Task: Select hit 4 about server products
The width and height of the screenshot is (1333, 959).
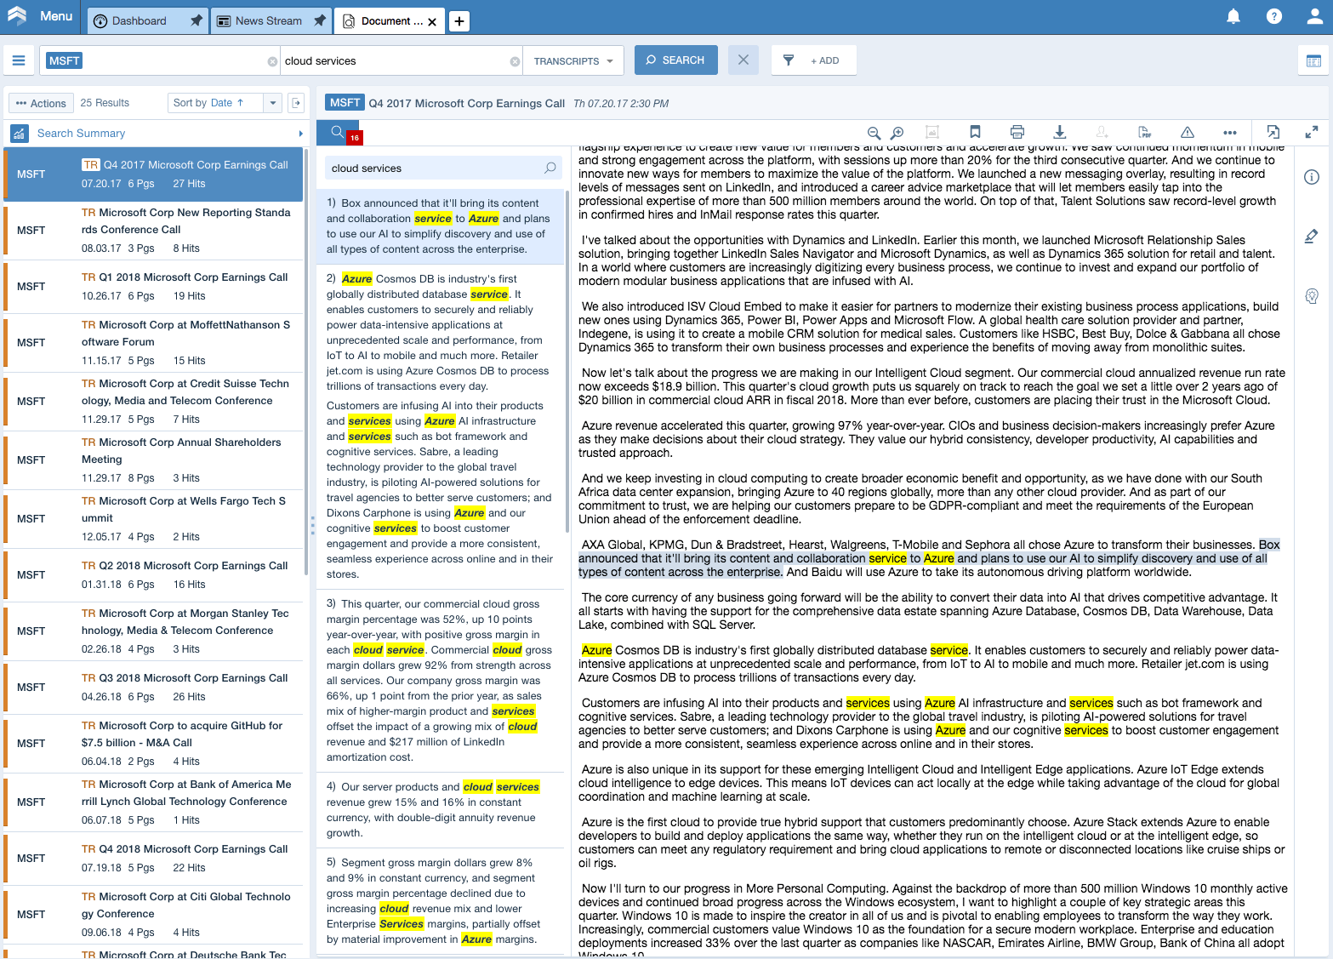Action: pos(441,810)
